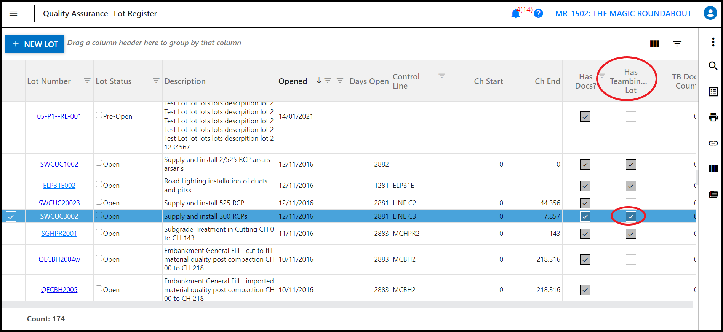This screenshot has height=332, width=723.
Task: Toggle Pre-Open status checkbox for 05-P1--RL-001
Action: [x=99, y=115]
